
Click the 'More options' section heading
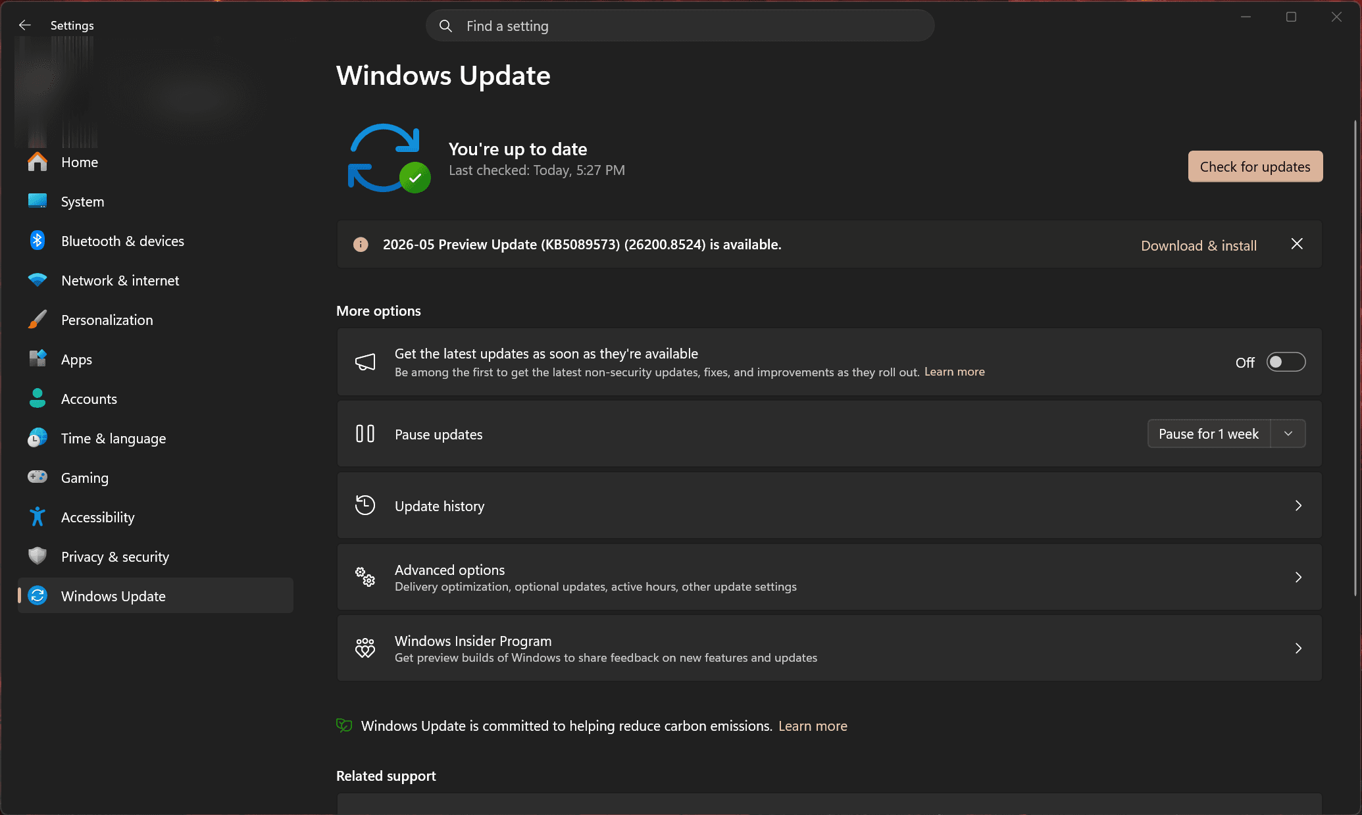[x=378, y=311]
